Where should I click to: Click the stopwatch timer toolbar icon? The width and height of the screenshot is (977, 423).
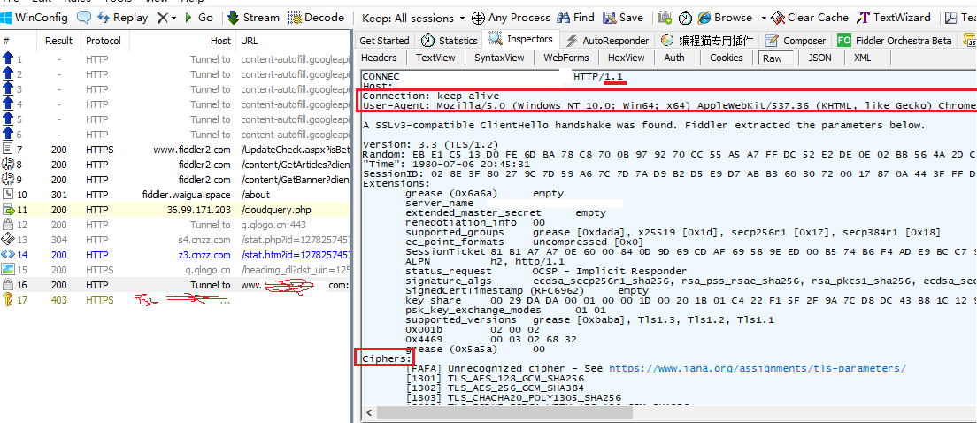(x=685, y=18)
